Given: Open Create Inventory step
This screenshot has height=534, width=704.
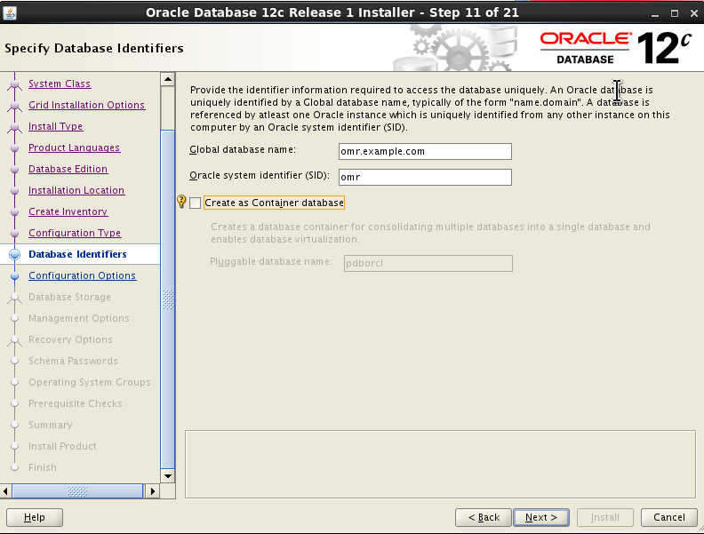Looking at the screenshot, I should point(68,211).
